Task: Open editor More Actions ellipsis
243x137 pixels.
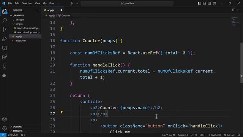Action: tap(239, 10)
